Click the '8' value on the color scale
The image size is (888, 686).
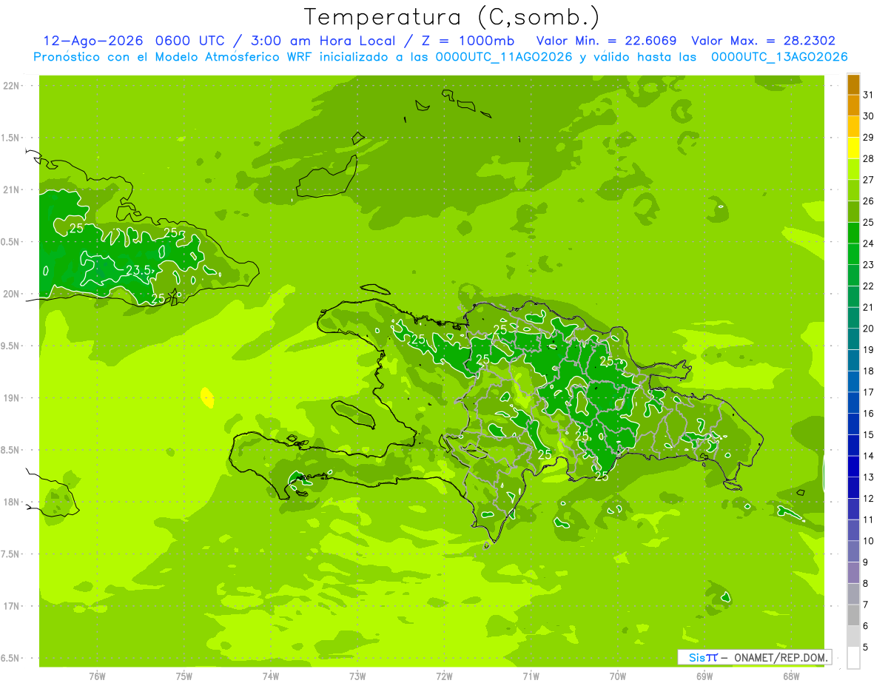click(866, 584)
